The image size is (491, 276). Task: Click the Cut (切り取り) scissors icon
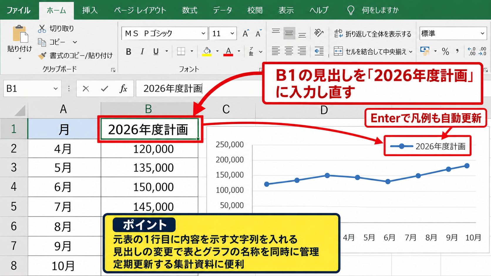click(x=42, y=28)
